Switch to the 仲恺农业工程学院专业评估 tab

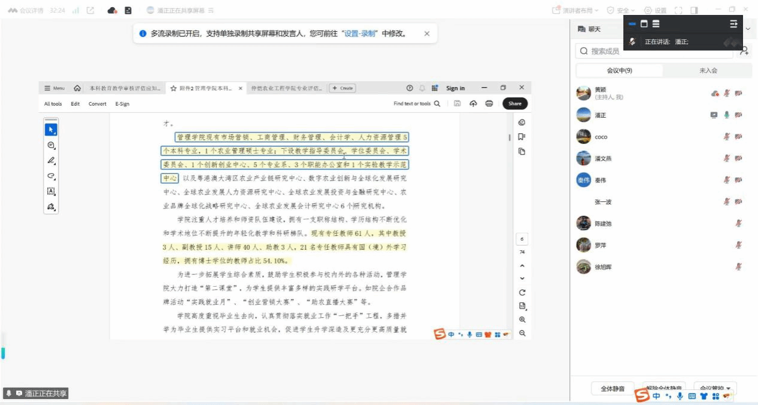click(x=286, y=88)
